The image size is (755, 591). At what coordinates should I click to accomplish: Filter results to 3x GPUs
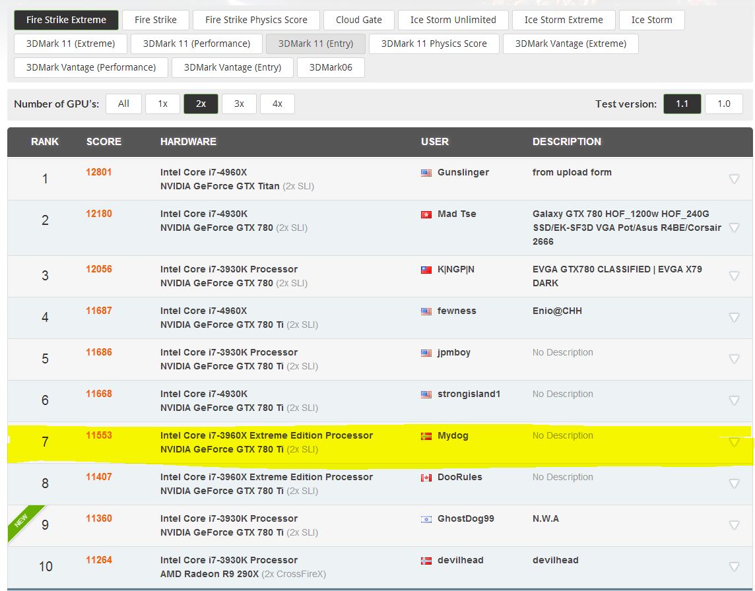[x=240, y=104]
